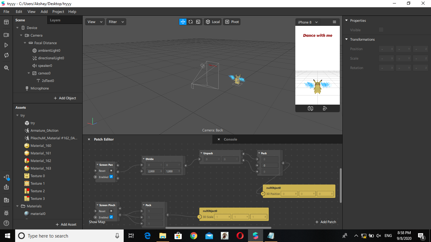Click the play button in left toolbar
Viewport: 431px width, 242px height.
[x=6, y=45]
